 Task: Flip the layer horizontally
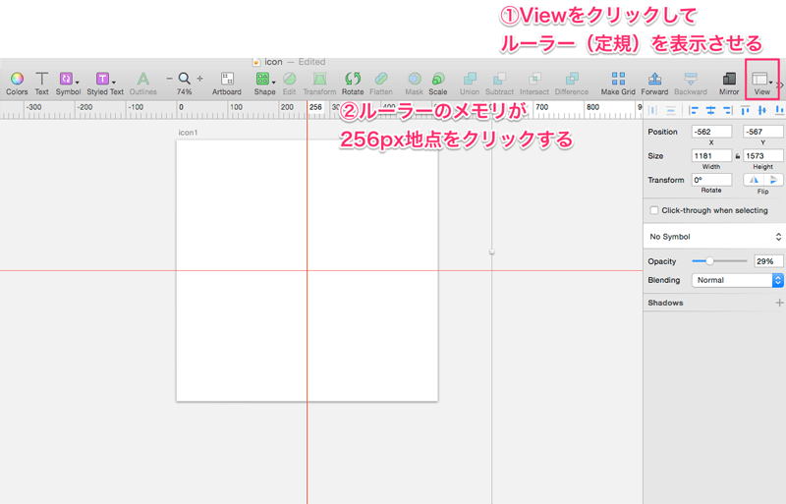coord(753,180)
